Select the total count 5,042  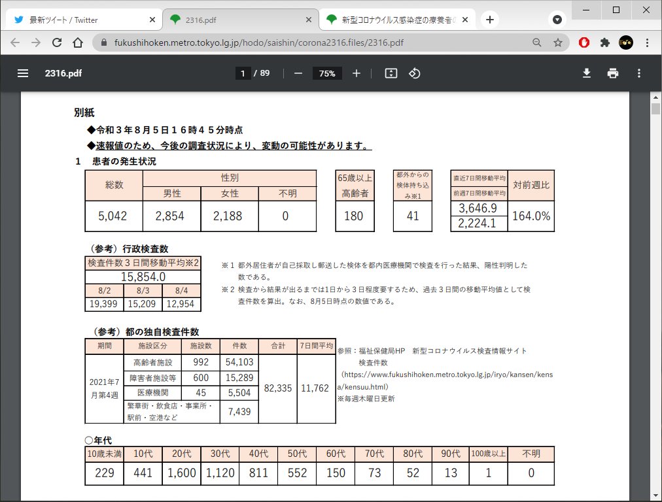[x=113, y=216]
